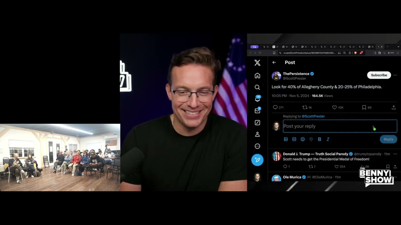Share the Trump Parody comment
Screen dimensions: 401x225
tap(395, 167)
